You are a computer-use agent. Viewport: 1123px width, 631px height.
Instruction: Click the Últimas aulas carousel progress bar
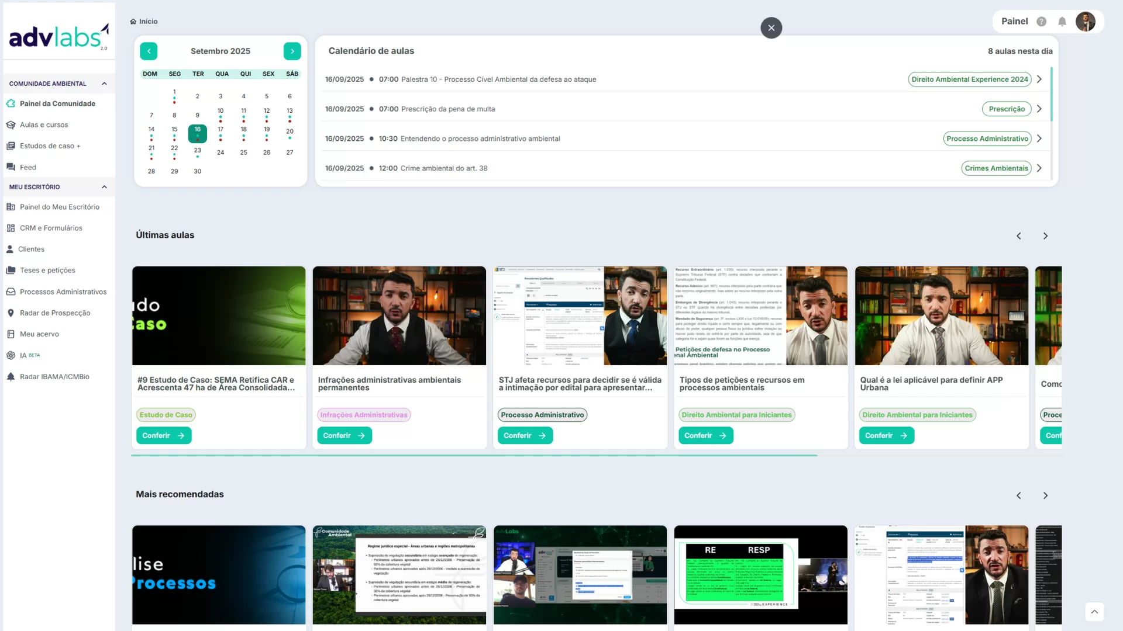point(474,456)
